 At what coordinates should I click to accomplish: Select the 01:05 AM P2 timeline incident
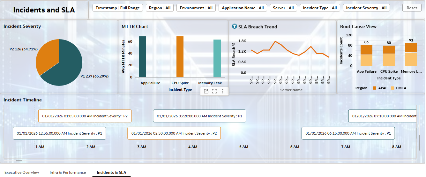click(85, 116)
